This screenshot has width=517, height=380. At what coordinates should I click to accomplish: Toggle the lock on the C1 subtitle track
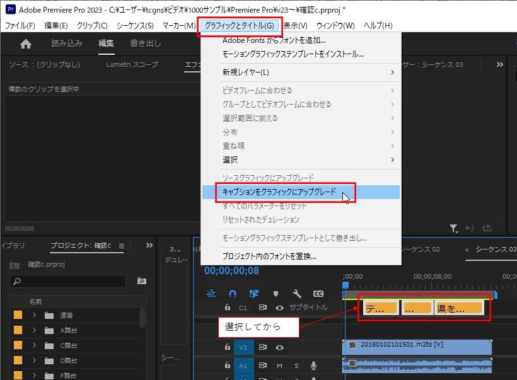point(228,308)
